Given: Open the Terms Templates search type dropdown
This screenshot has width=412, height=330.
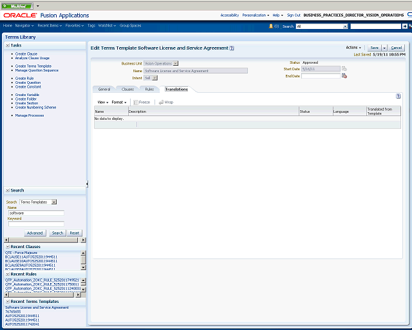Looking at the screenshot, I should tap(54, 202).
